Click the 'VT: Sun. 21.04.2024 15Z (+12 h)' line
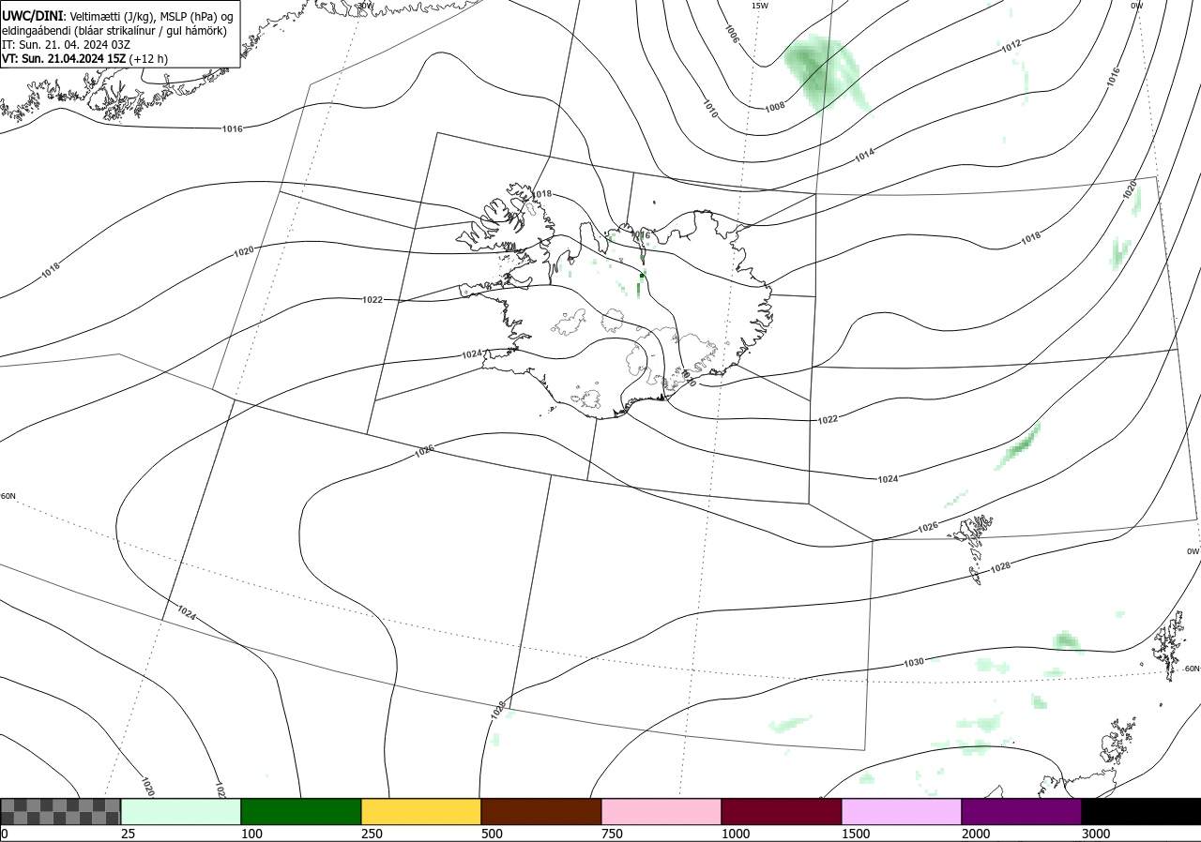This screenshot has width=1201, height=842. click(x=85, y=58)
